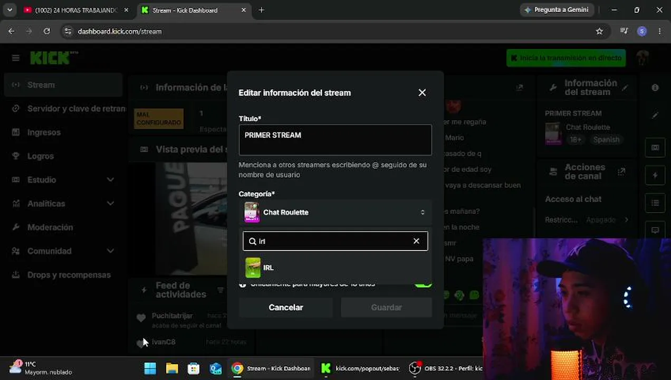
Task: Reload the page
Action: coord(46,31)
